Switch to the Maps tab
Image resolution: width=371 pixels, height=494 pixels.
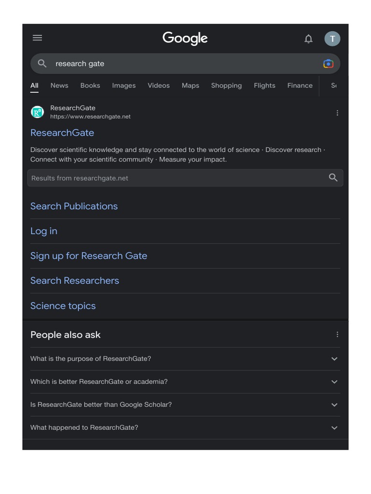pos(190,85)
